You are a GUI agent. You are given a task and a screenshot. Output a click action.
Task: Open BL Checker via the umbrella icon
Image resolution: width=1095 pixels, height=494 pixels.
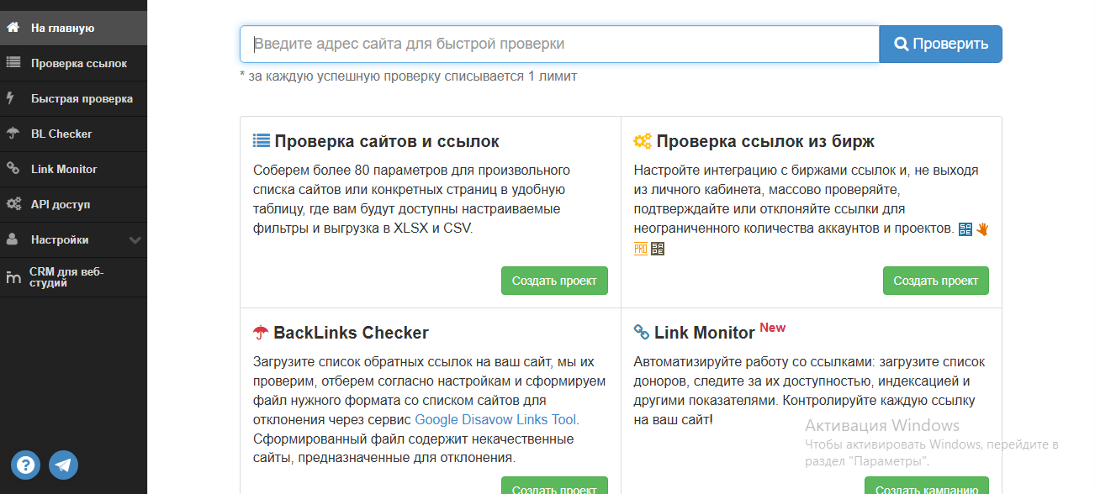[x=13, y=134]
